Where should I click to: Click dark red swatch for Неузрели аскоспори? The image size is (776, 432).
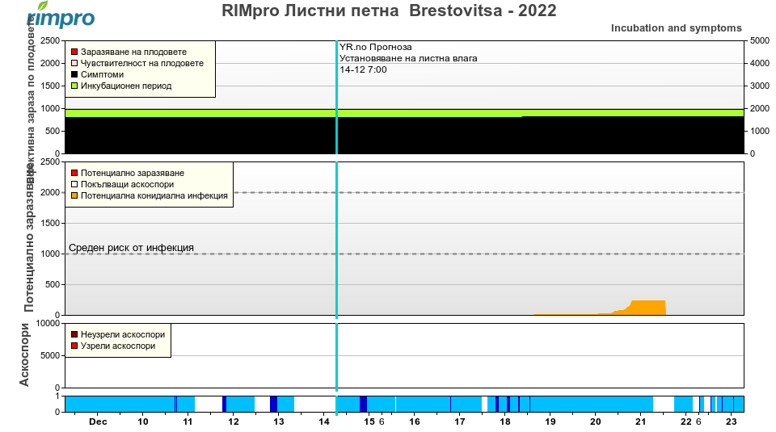[x=74, y=334]
